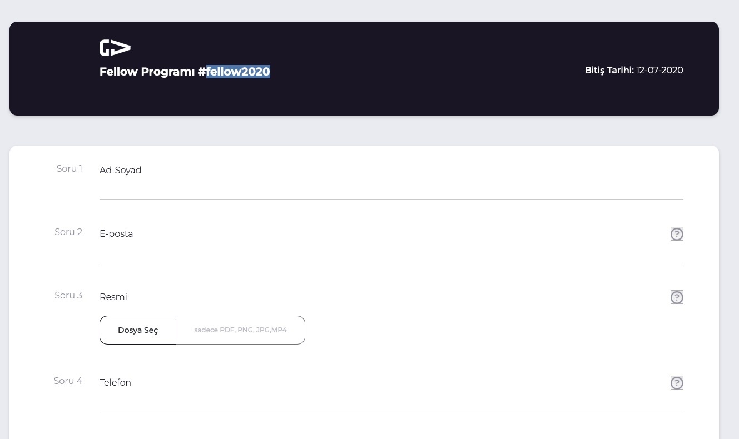Viewport: 739px width, 439px height.
Task: Click the 'sadece PDF, PNG, JPG, MP4' file box
Action: (240, 330)
